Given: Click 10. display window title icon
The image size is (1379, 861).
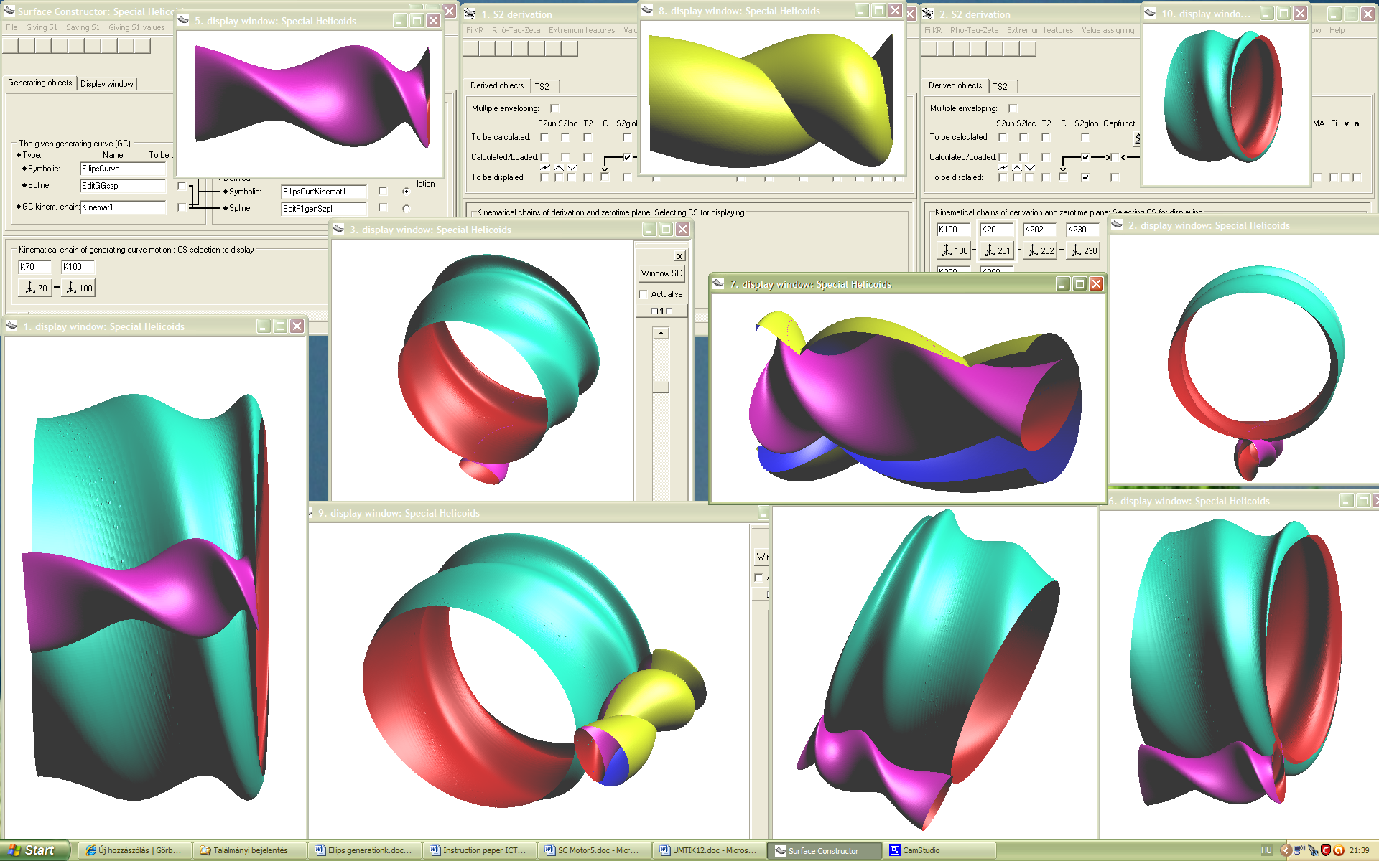Looking at the screenshot, I should click(1150, 13).
